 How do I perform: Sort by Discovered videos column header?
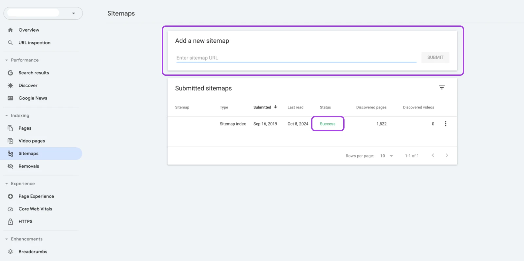click(419, 107)
